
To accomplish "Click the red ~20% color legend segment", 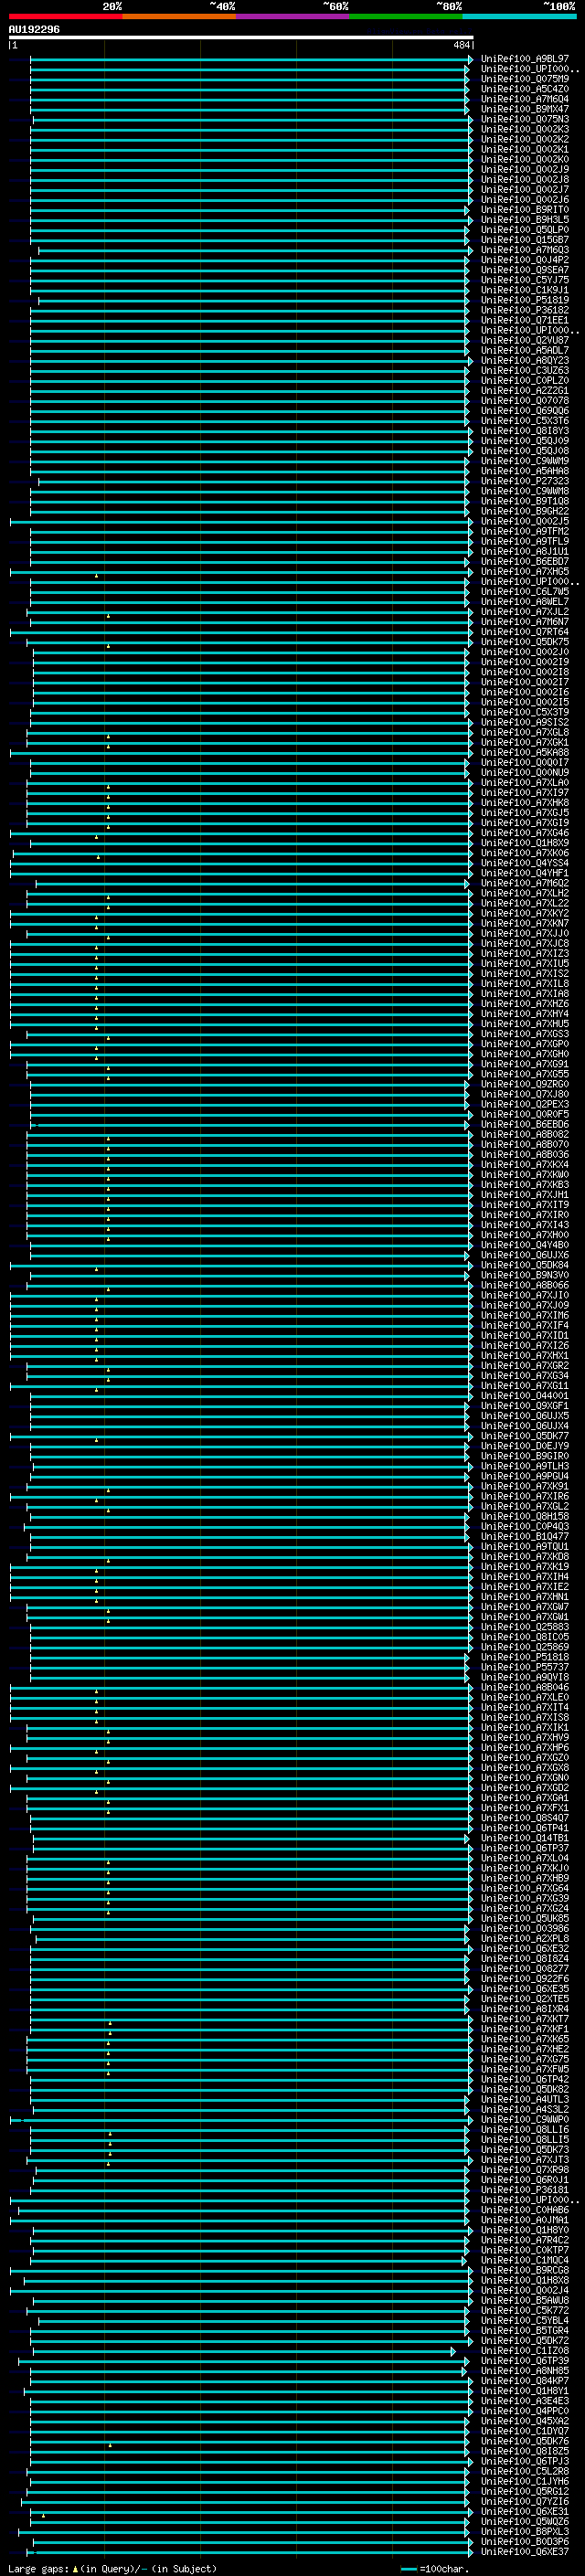I will tap(65, 16).
